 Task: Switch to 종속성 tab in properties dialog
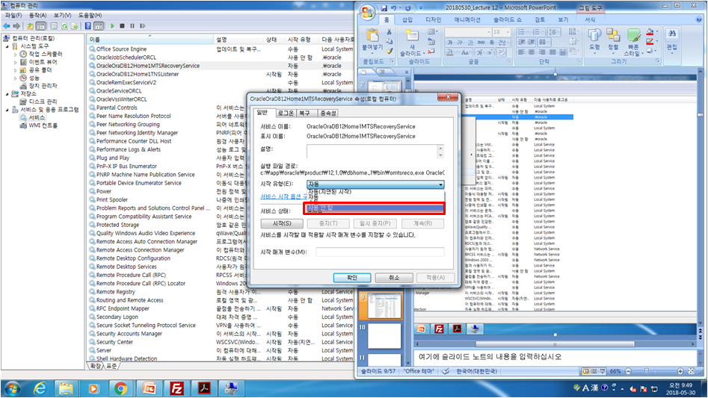click(x=328, y=114)
